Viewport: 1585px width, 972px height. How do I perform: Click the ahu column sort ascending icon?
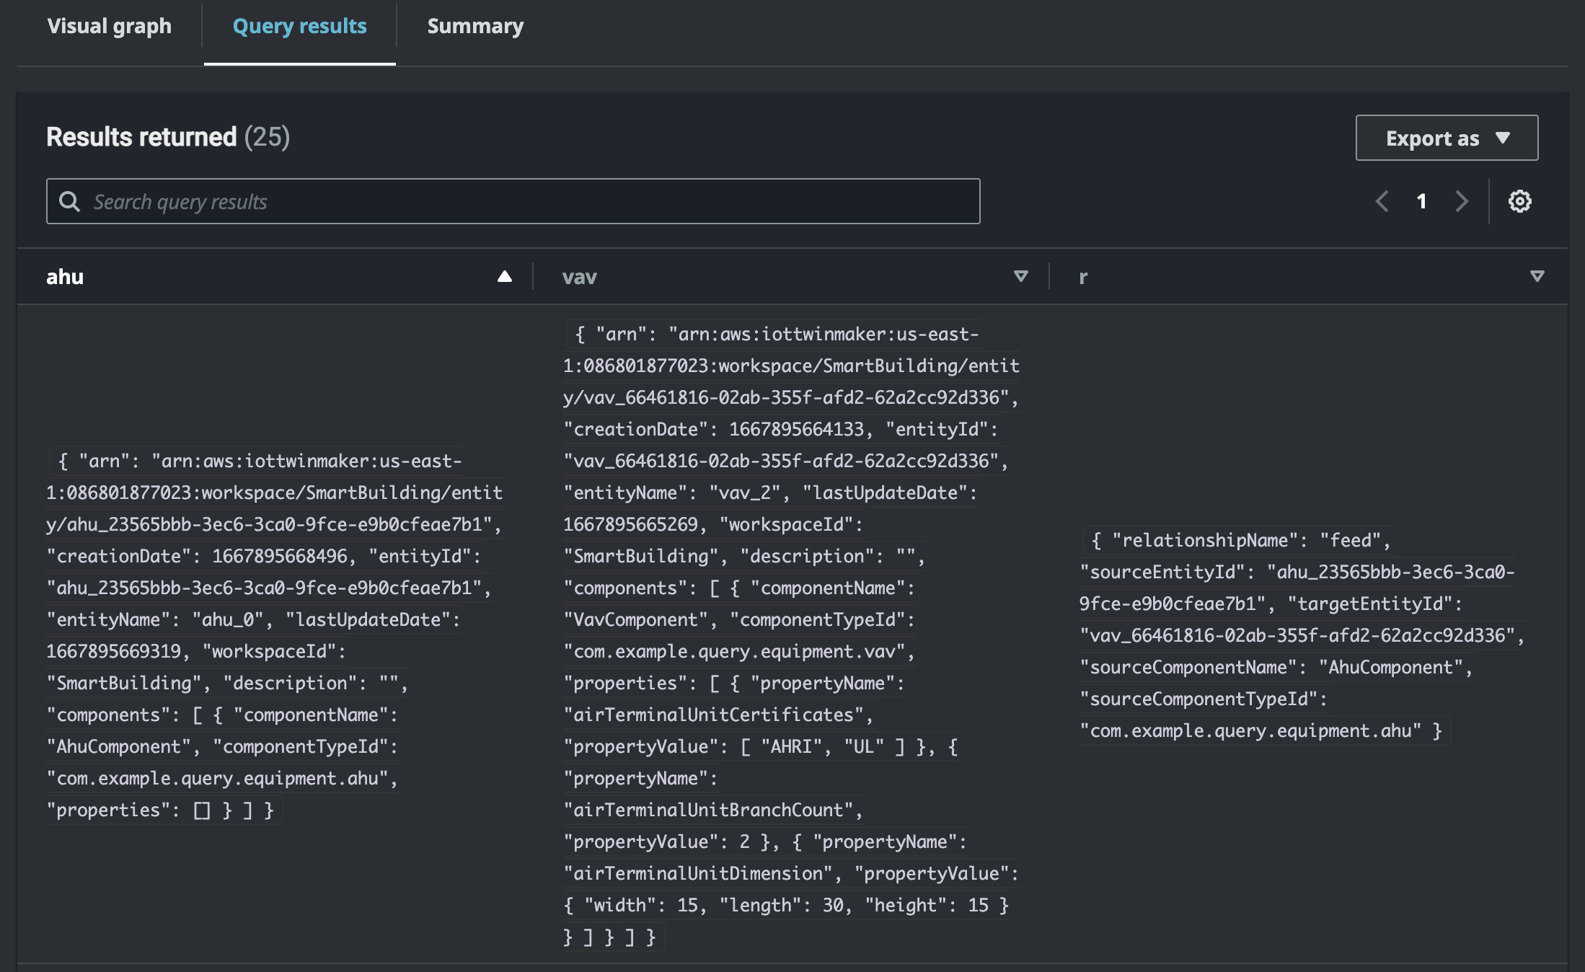point(507,276)
